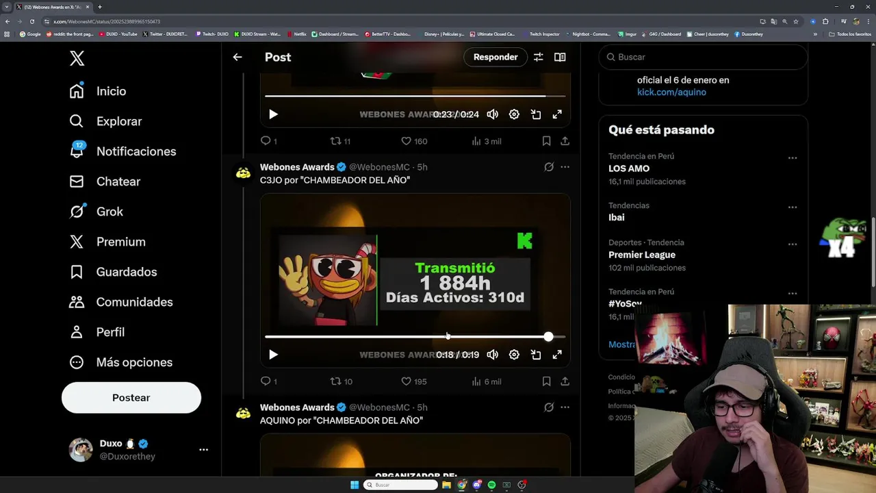
Task: Open Grok in the sidebar
Action: click(96, 212)
